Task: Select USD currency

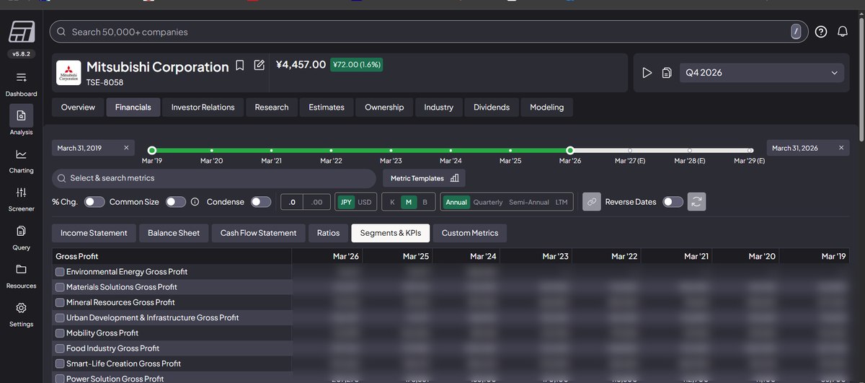Action: 365,202
